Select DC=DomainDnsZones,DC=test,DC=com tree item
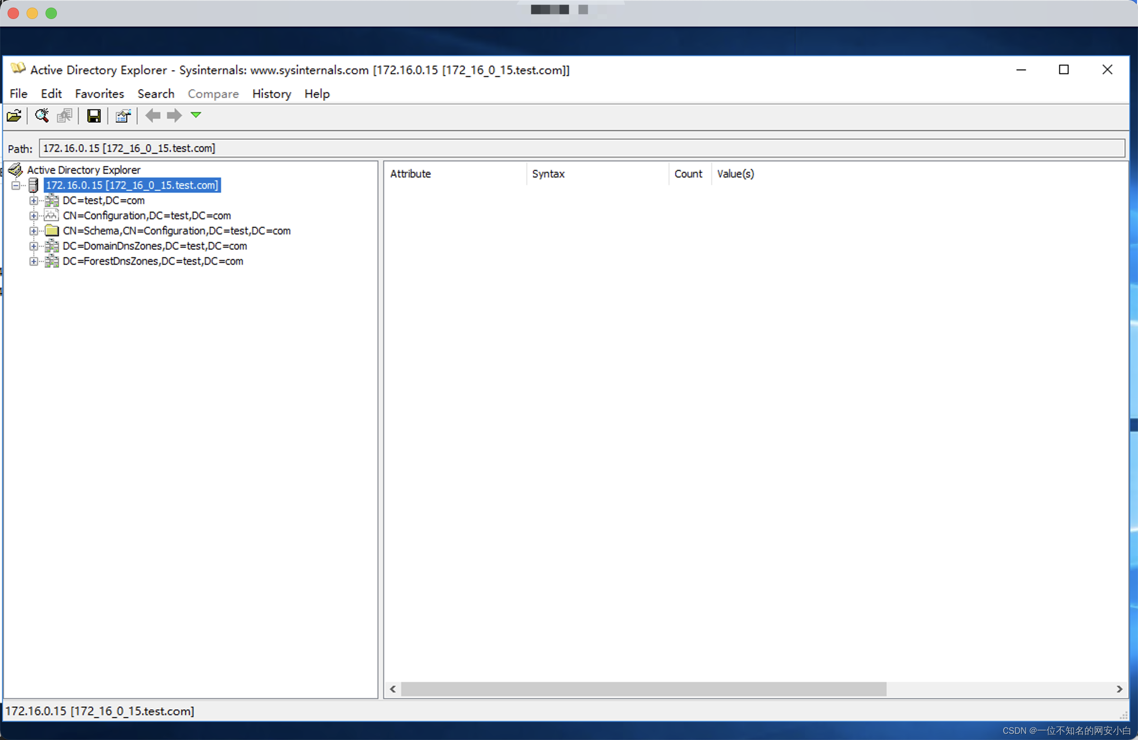This screenshot has width=1138, height=740. coord(155,246)
